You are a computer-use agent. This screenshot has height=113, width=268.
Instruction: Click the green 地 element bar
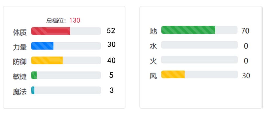199,30
